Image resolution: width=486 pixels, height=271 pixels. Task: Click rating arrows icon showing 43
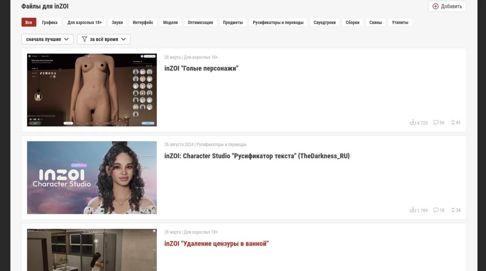click(453, 122)
